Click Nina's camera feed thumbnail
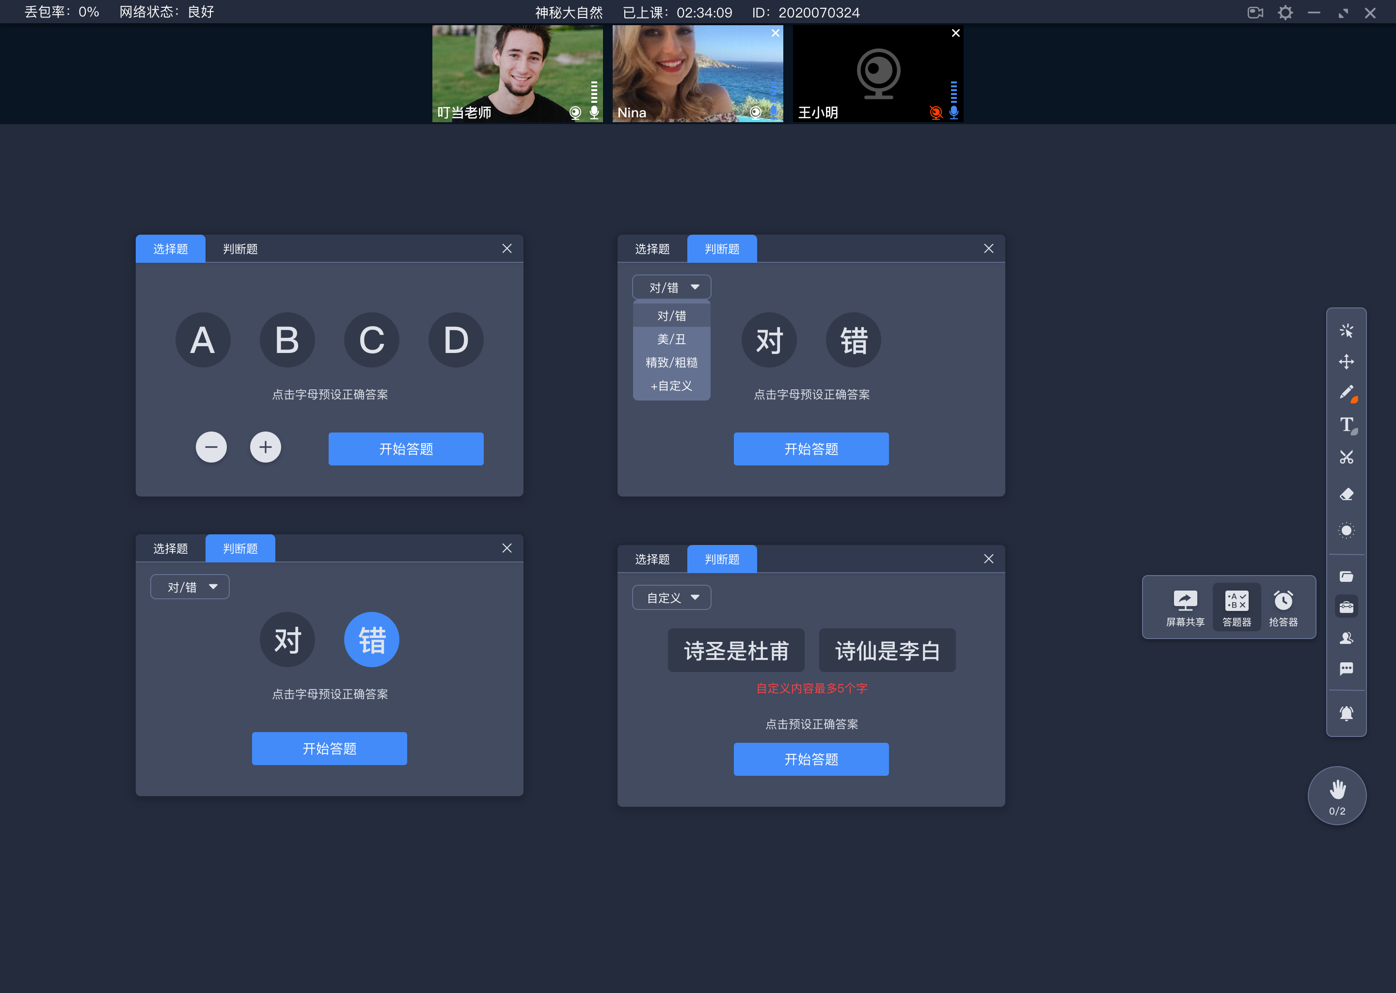Screen dimensions: 1396x993 pos(697,72)
